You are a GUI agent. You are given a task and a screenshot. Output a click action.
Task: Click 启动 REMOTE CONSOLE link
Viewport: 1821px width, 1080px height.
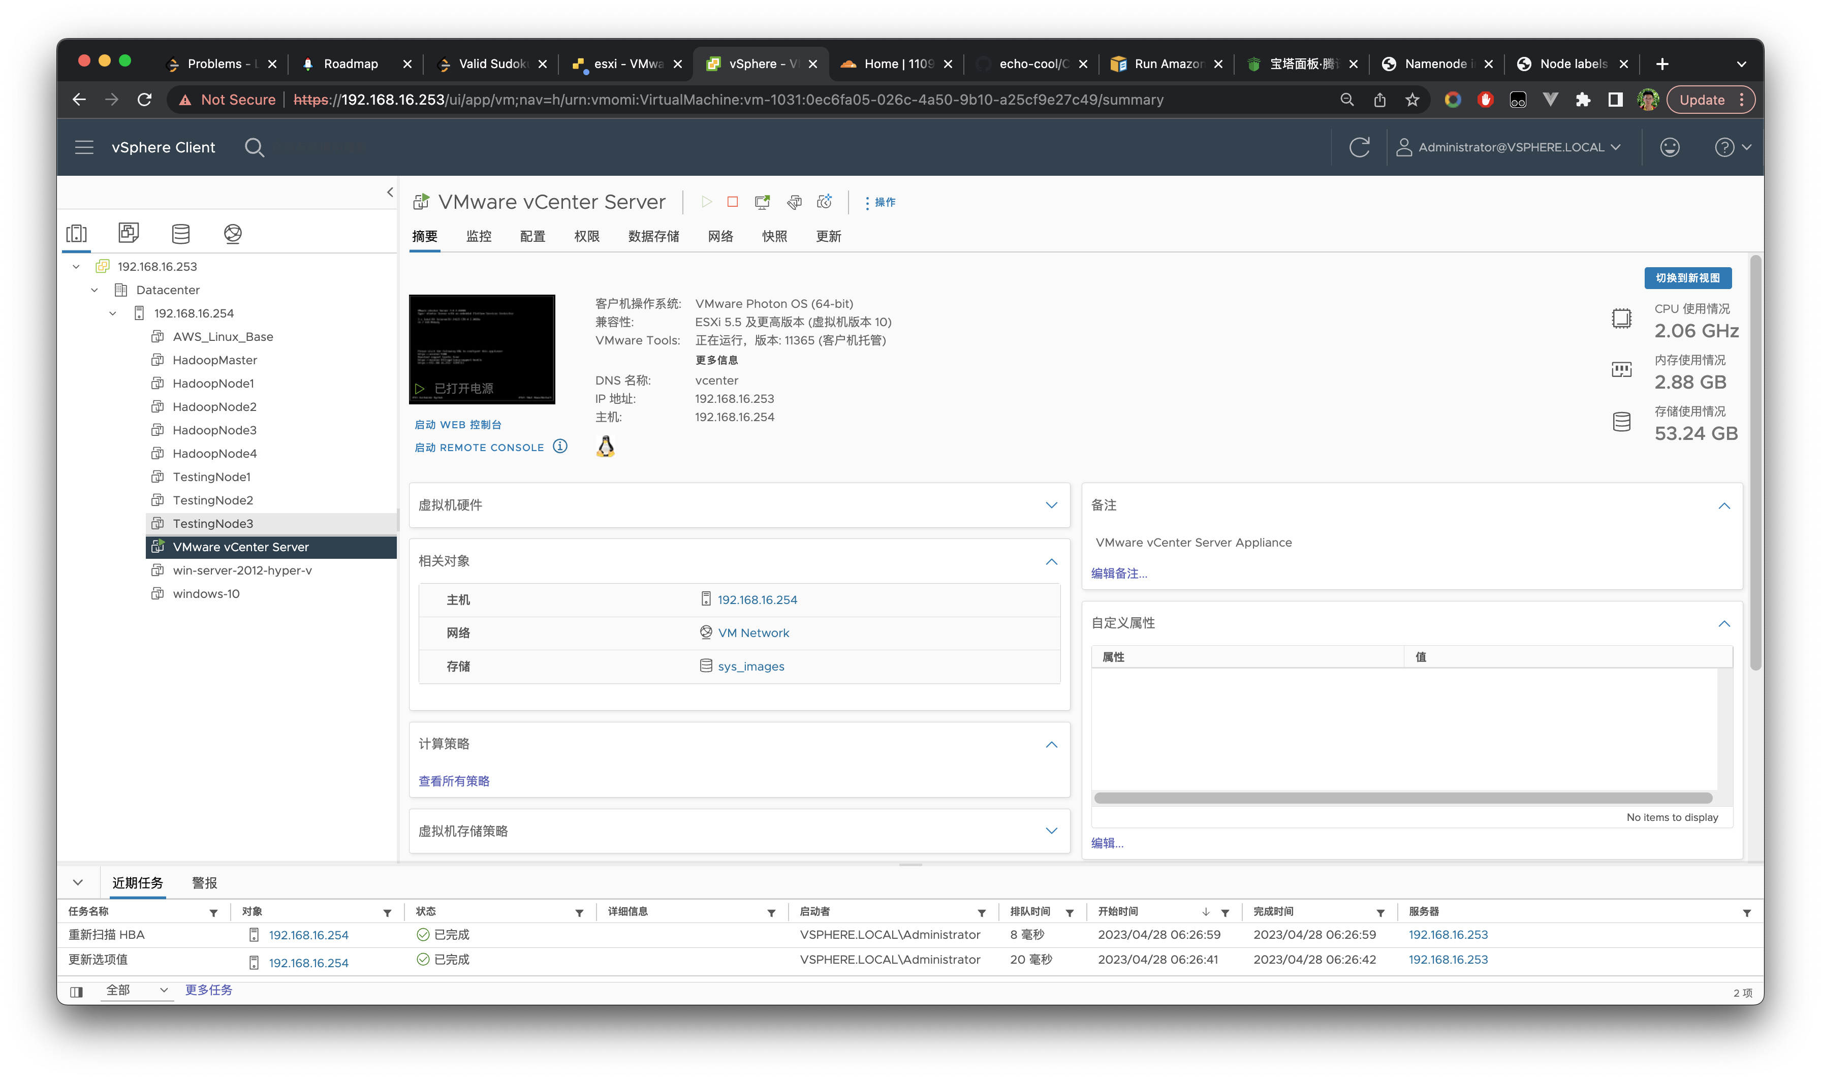pos(479,447)
